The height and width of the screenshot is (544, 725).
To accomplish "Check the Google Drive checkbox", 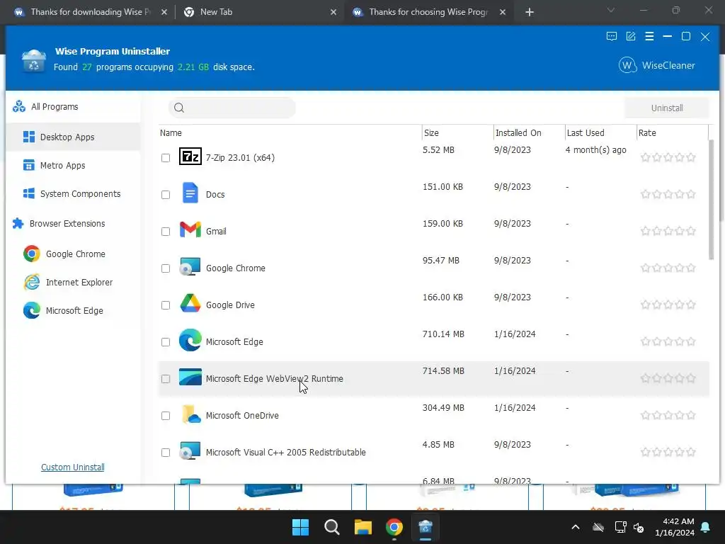I will point(166,305).
